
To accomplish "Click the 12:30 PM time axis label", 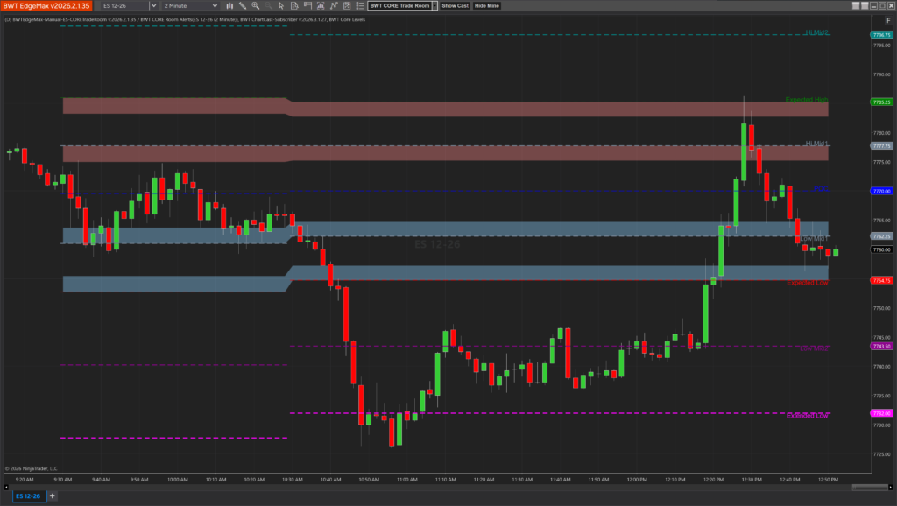I will (x=752, y=479).
